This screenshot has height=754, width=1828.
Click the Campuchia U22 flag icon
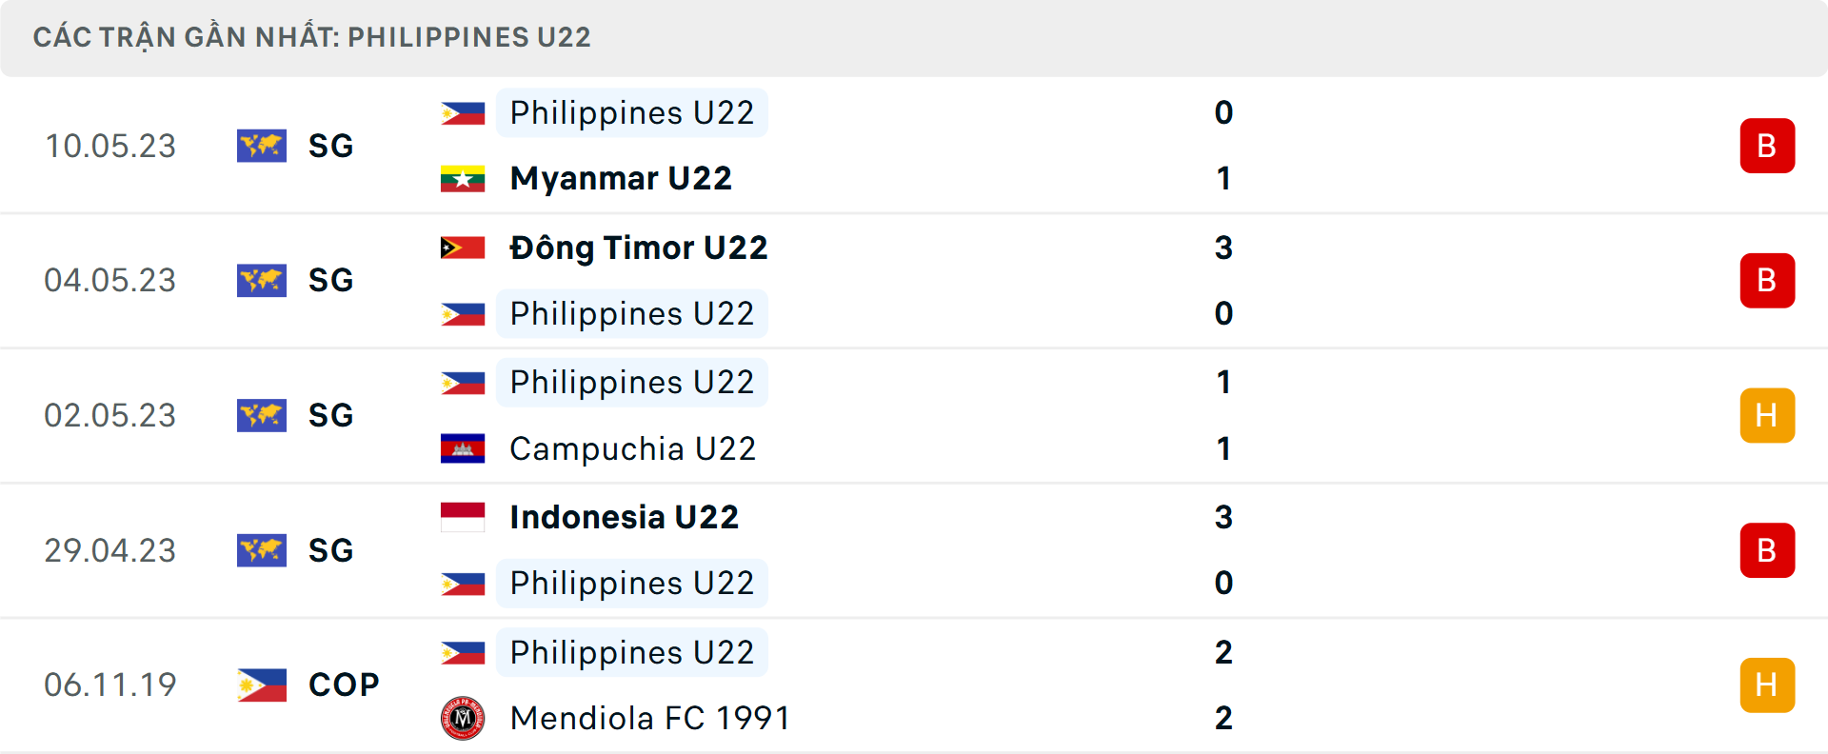(463, 448)
